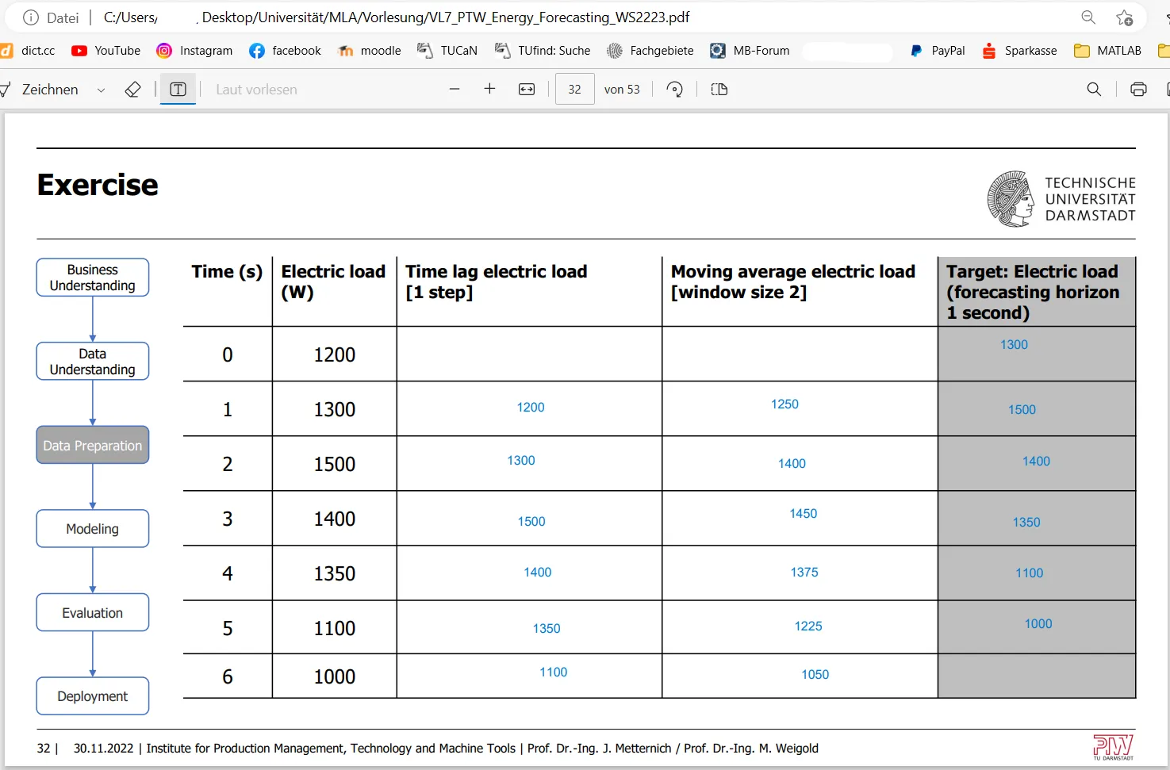Click the Target: Electric load header

(1033, 292)
